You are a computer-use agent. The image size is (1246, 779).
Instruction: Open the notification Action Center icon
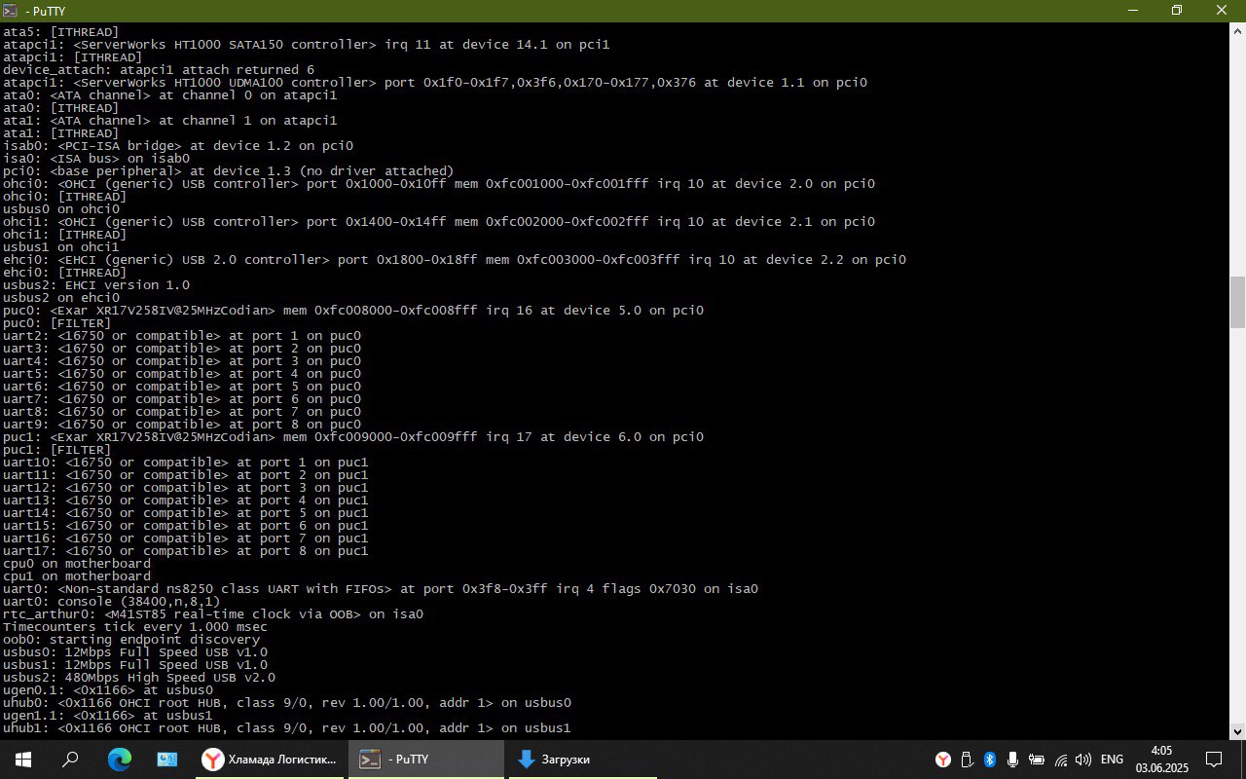click(1214, 760)
